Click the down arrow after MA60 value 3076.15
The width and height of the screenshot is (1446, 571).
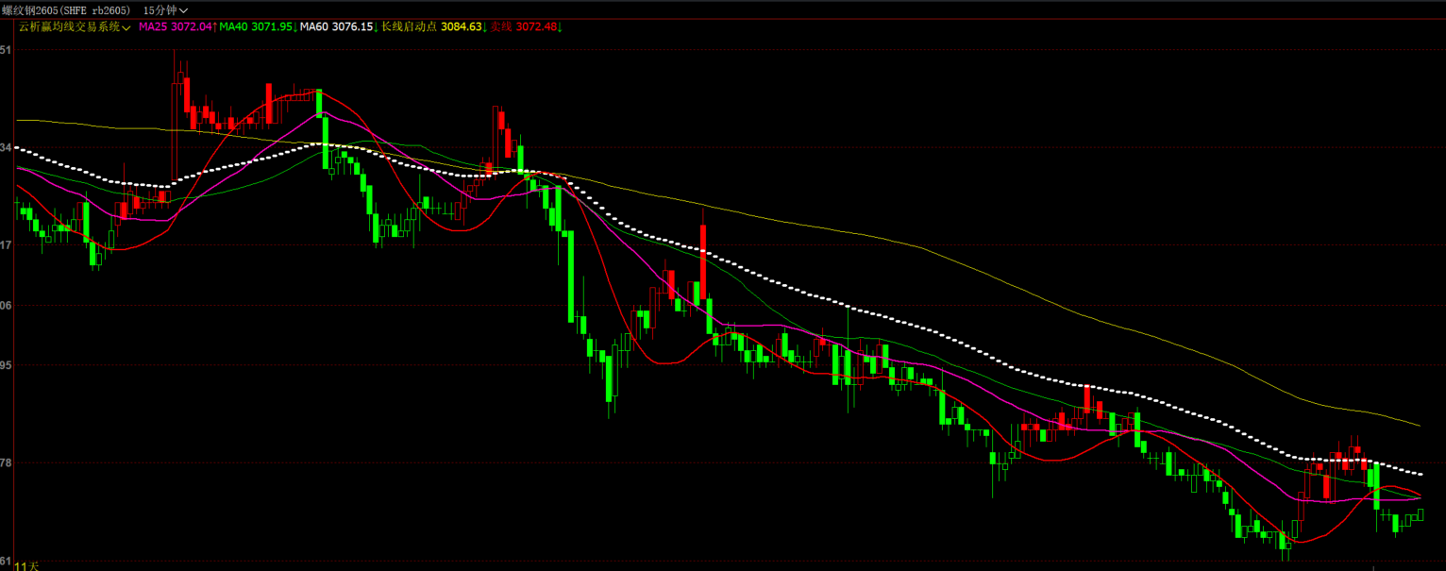point(377,27)
